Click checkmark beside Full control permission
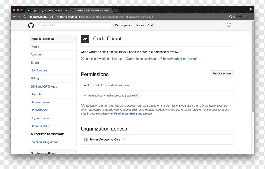The image size is (265, 169). [85, 85]
